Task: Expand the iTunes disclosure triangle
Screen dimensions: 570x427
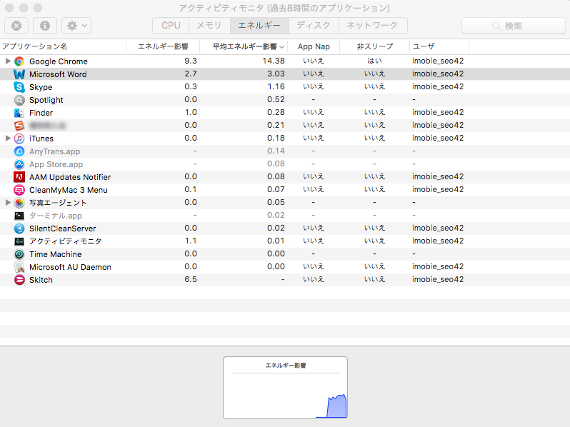Action: point(8,139)
